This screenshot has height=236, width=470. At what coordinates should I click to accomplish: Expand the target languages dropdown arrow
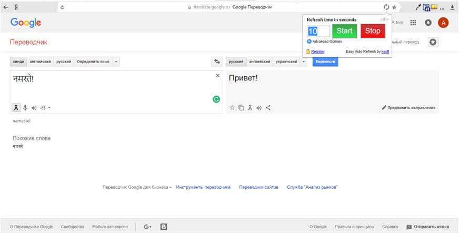tap(303, 61)
